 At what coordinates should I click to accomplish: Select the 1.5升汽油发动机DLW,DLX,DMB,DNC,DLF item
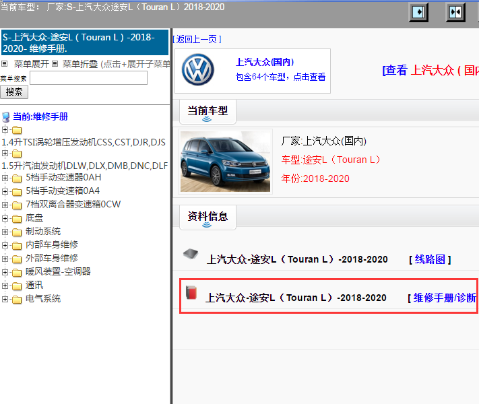pos(85,166)
